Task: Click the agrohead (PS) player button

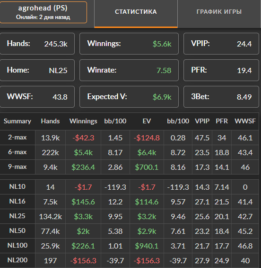Action: click(x=43, y=12)
